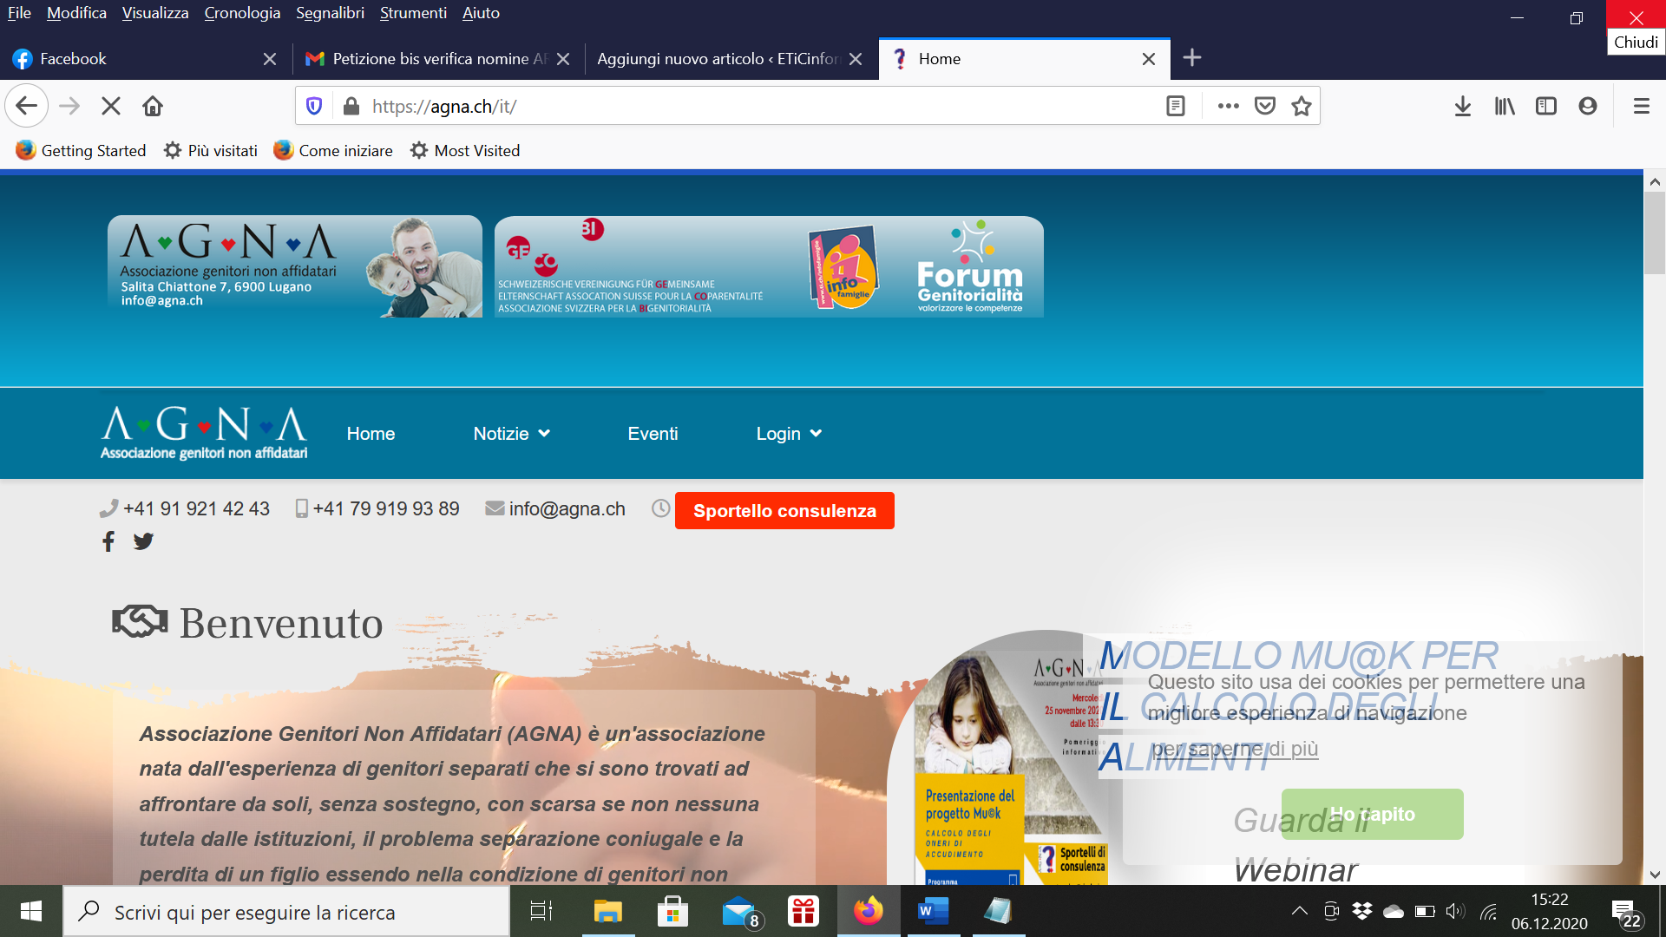Close the Home tab
Image resolution: width=1666 pixels, height=937 pixels.
(x=1149, y=59)
